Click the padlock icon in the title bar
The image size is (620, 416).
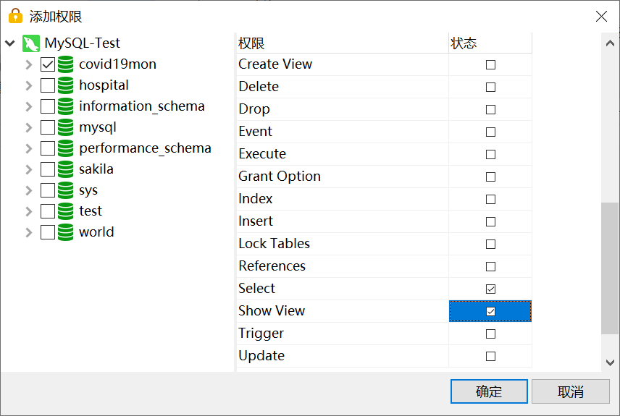coord(15,16)
